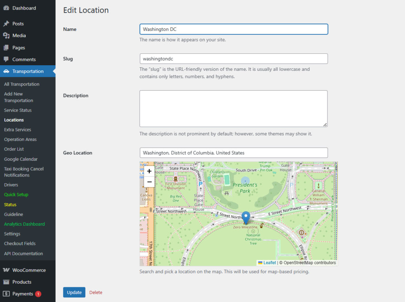
Task: Click the Comments speech bubble icon
Action: point(6,59)
